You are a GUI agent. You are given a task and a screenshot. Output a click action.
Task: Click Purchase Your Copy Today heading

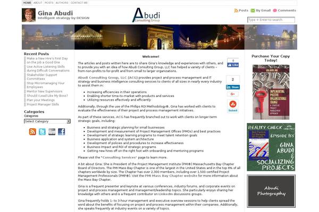point(271,58)
